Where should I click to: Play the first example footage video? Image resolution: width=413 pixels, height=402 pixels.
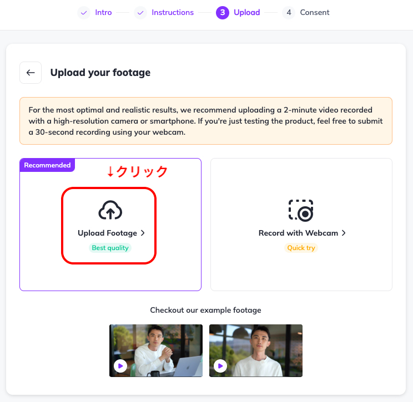pyautogui.click(x=120, y=366)
